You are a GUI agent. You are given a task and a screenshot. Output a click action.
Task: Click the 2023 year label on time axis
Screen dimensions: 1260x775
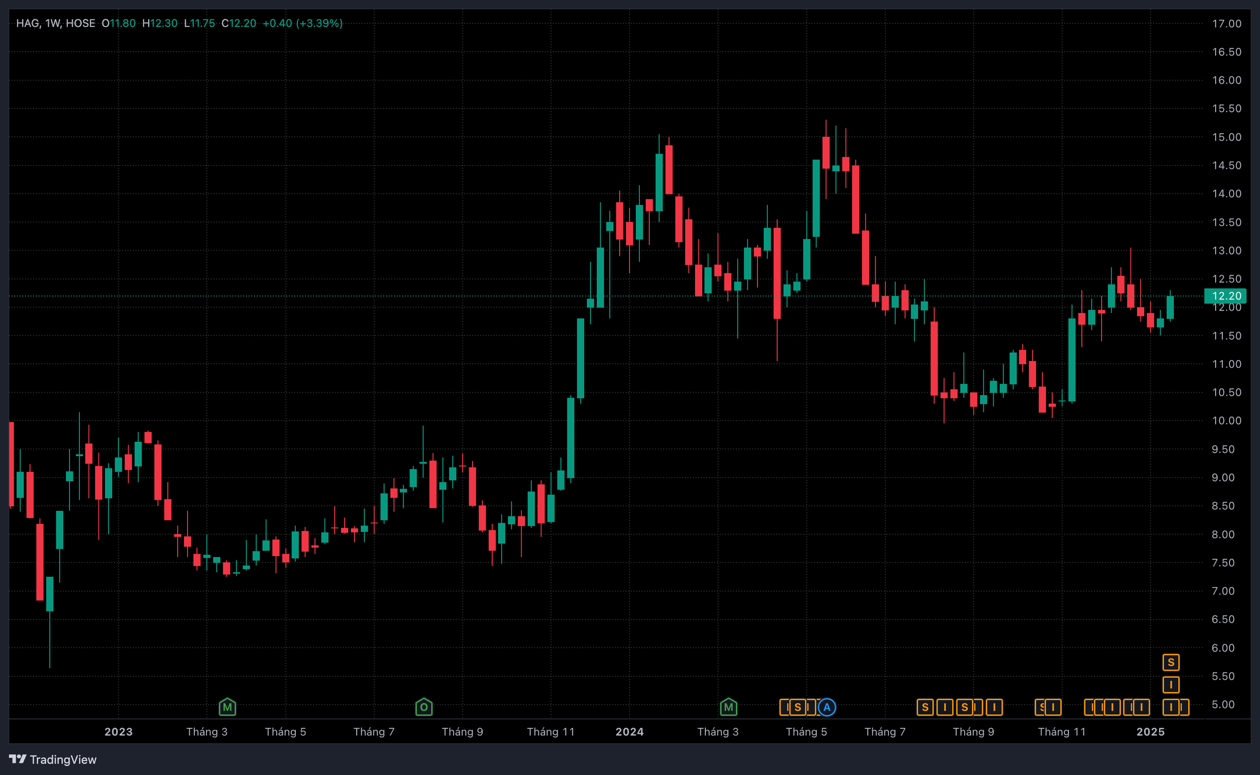tap(119, 731)
